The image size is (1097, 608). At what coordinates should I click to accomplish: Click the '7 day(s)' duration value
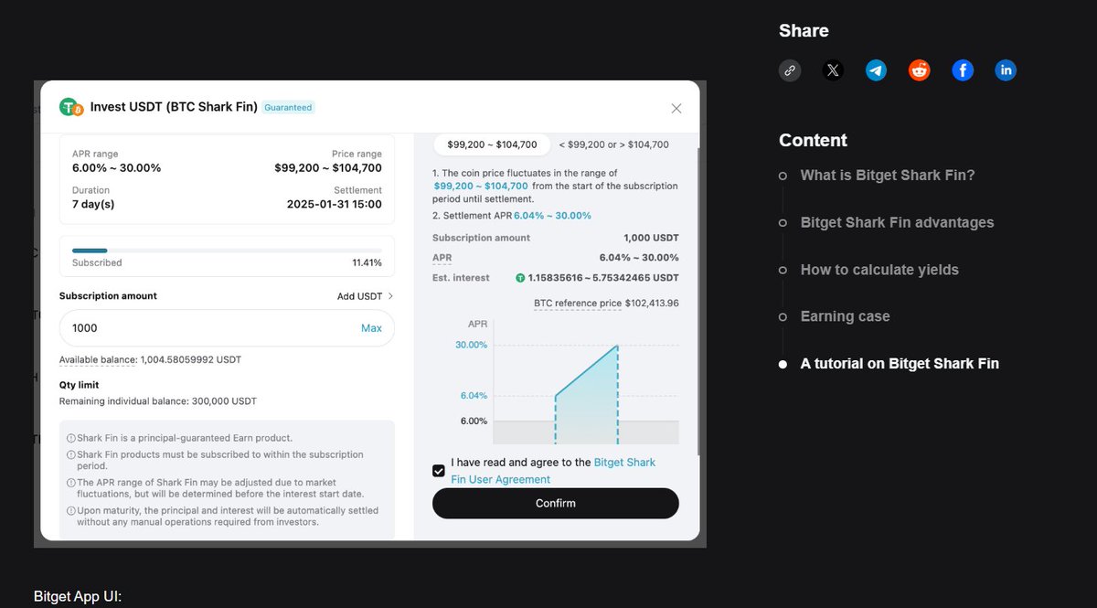(93, 204)
